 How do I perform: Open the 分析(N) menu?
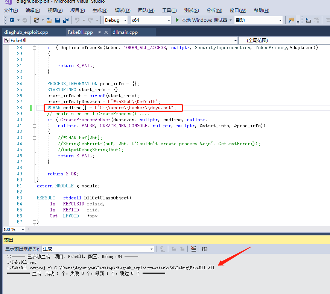214,10
